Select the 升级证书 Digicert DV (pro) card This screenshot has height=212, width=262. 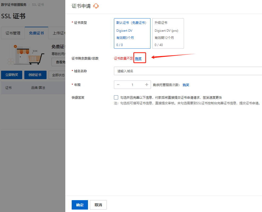pyautogui.click(x=168, y=33)
